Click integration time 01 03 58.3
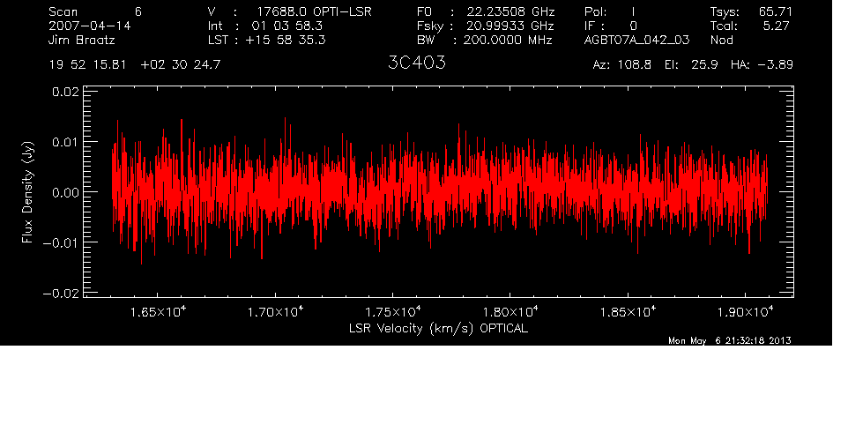Viewport: 848px width, 432px height. tap(286, 26)
